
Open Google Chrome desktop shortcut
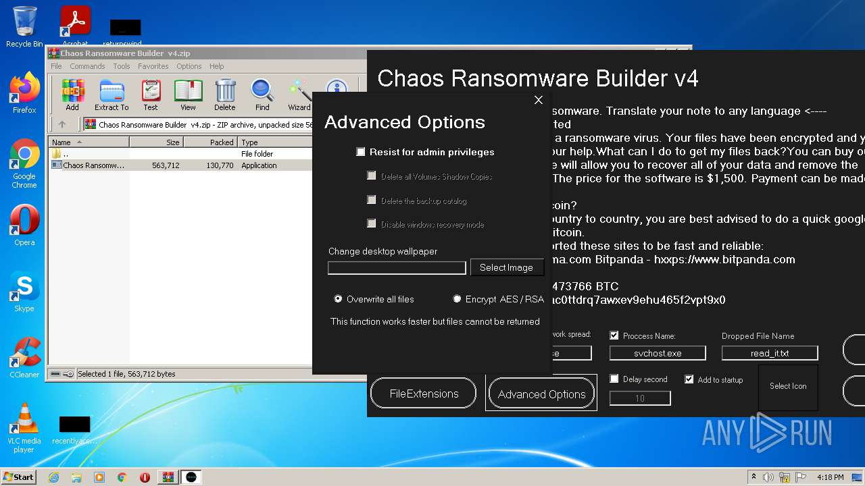click(x=24, y=163)
